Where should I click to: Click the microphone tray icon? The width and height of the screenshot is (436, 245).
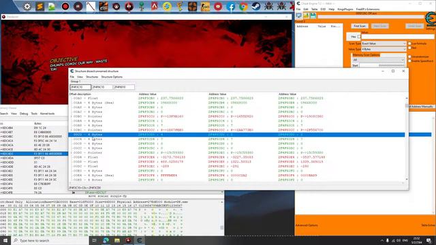388,240
